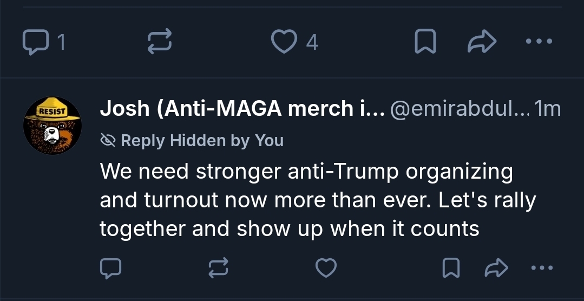Like Josh's reply
584x301 pixels.
[x=326, y=267]
